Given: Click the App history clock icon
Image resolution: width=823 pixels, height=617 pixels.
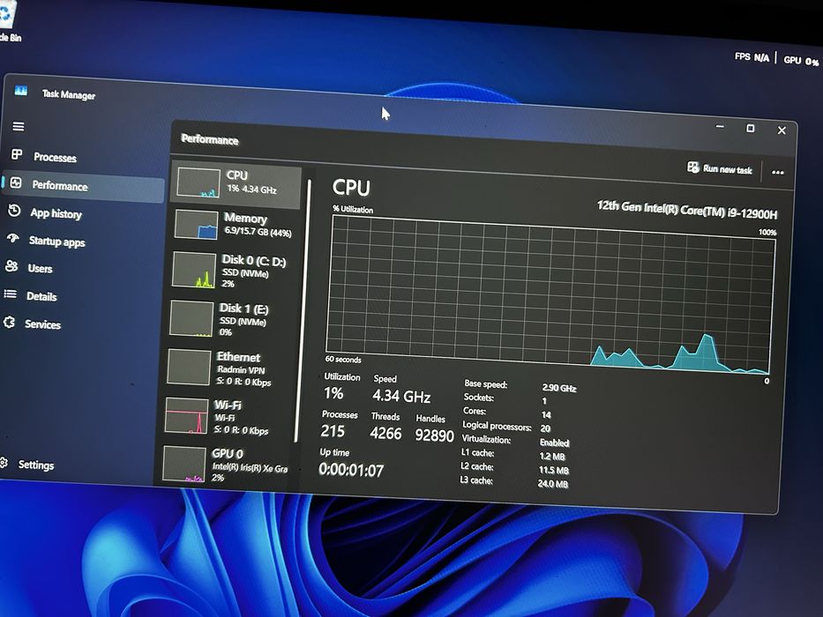Looking at the screenshot, I should 14,211.
